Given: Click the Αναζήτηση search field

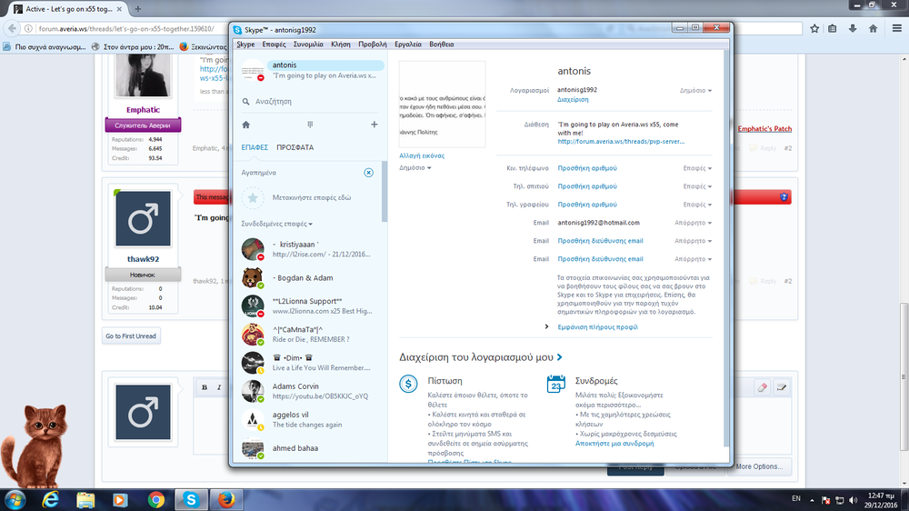Looking at the screenshot, I should 309,102.
